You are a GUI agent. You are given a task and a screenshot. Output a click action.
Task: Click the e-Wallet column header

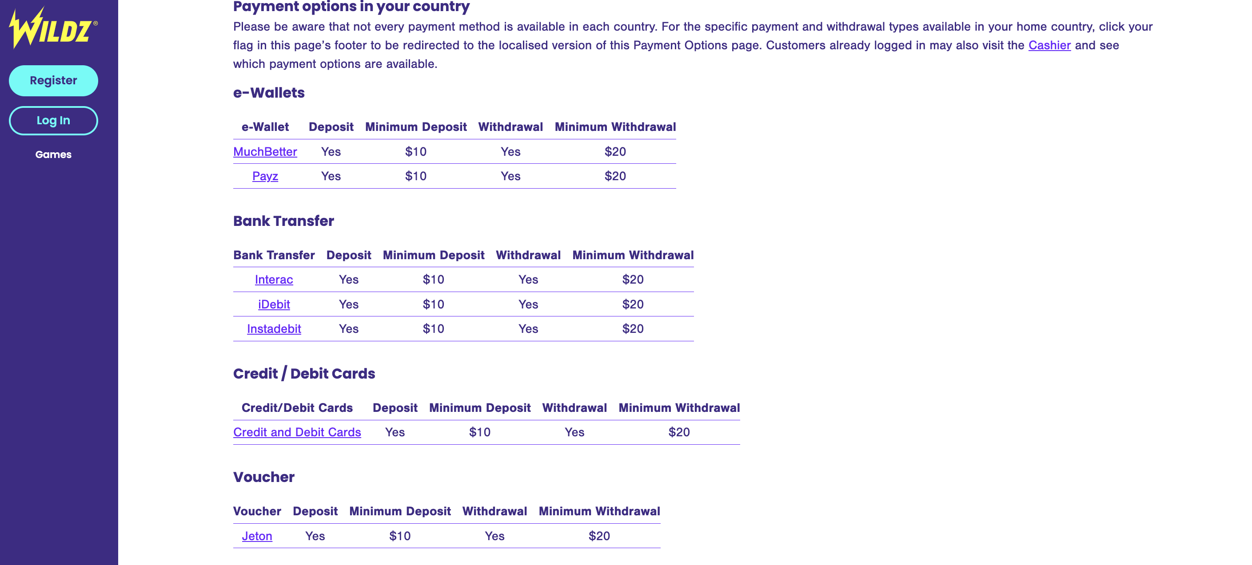click(x=265, y=126)
